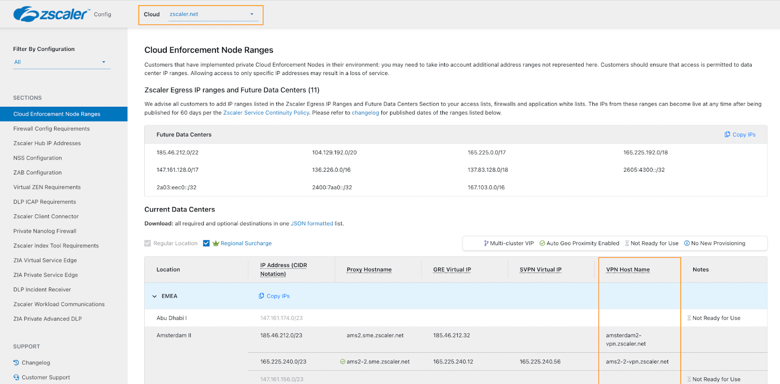Click the Customer Support headset icon

coord(16,377)
